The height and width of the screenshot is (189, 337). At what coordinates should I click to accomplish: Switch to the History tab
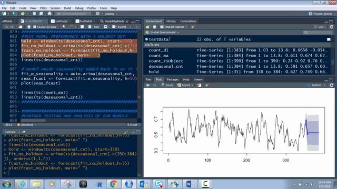(x=171, y=21)
